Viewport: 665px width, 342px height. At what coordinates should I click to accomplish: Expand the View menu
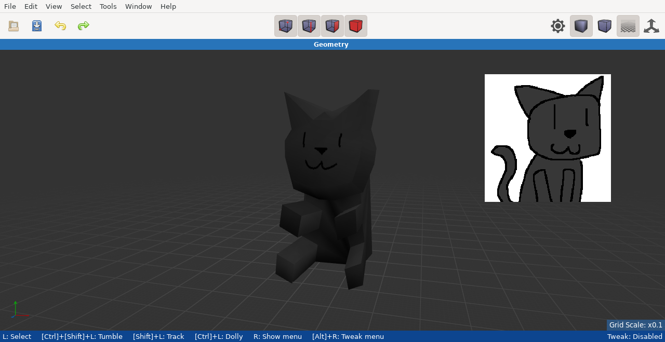(x=54, y=6)
